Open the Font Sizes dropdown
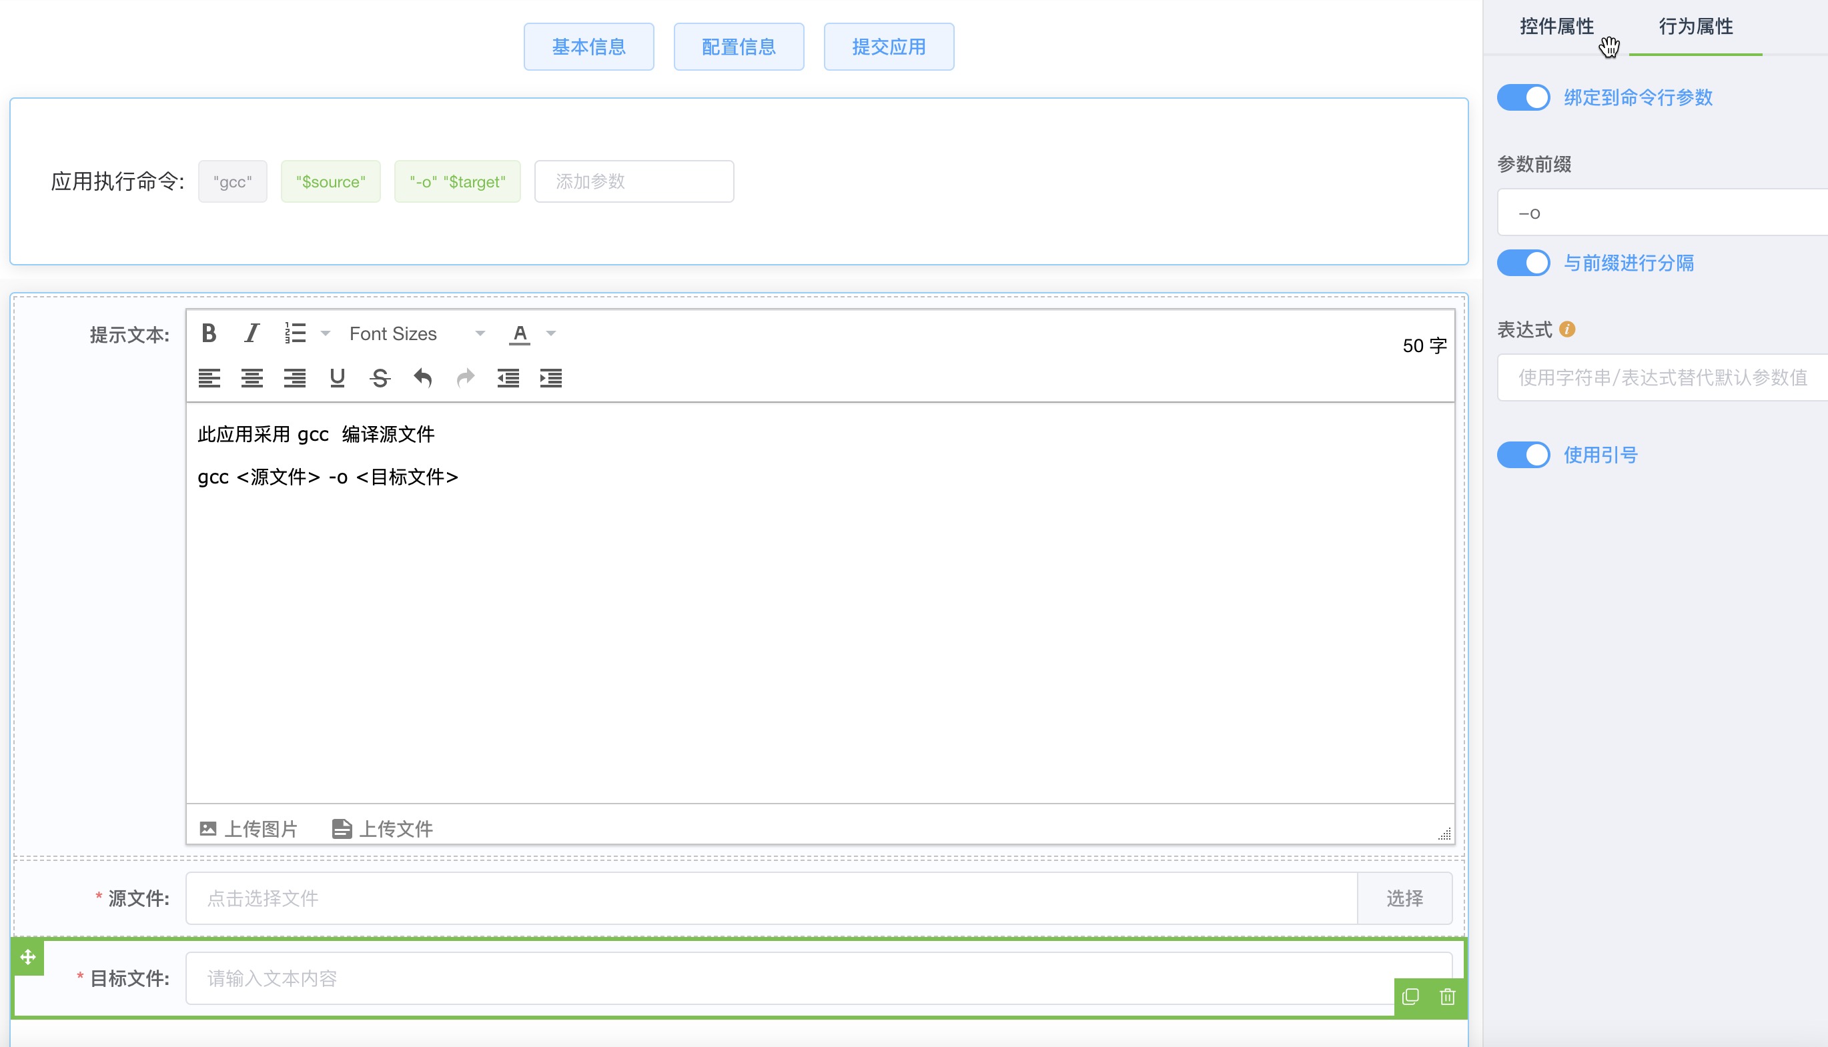The image size is (1828, 1047). point(417,333)
